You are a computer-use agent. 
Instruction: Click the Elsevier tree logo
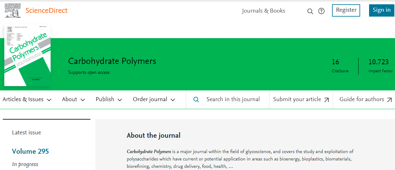pos(13,10)
